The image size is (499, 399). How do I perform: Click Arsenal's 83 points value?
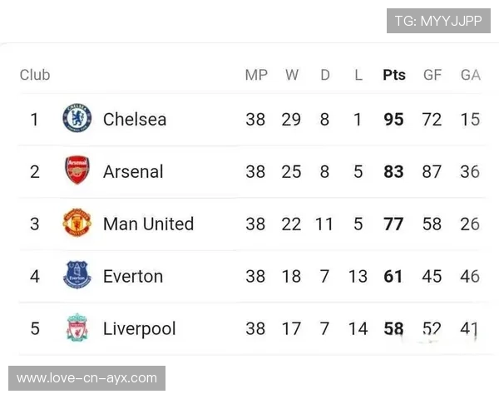[393, 171]
